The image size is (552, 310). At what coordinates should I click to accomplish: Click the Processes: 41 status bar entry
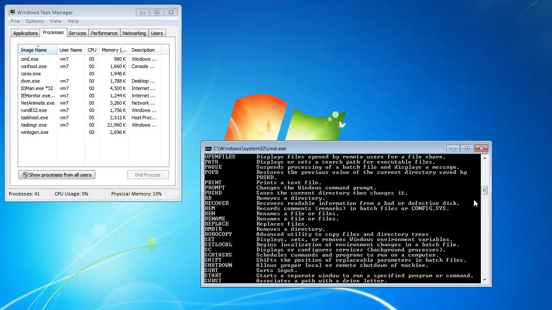(x=24, y=194)
